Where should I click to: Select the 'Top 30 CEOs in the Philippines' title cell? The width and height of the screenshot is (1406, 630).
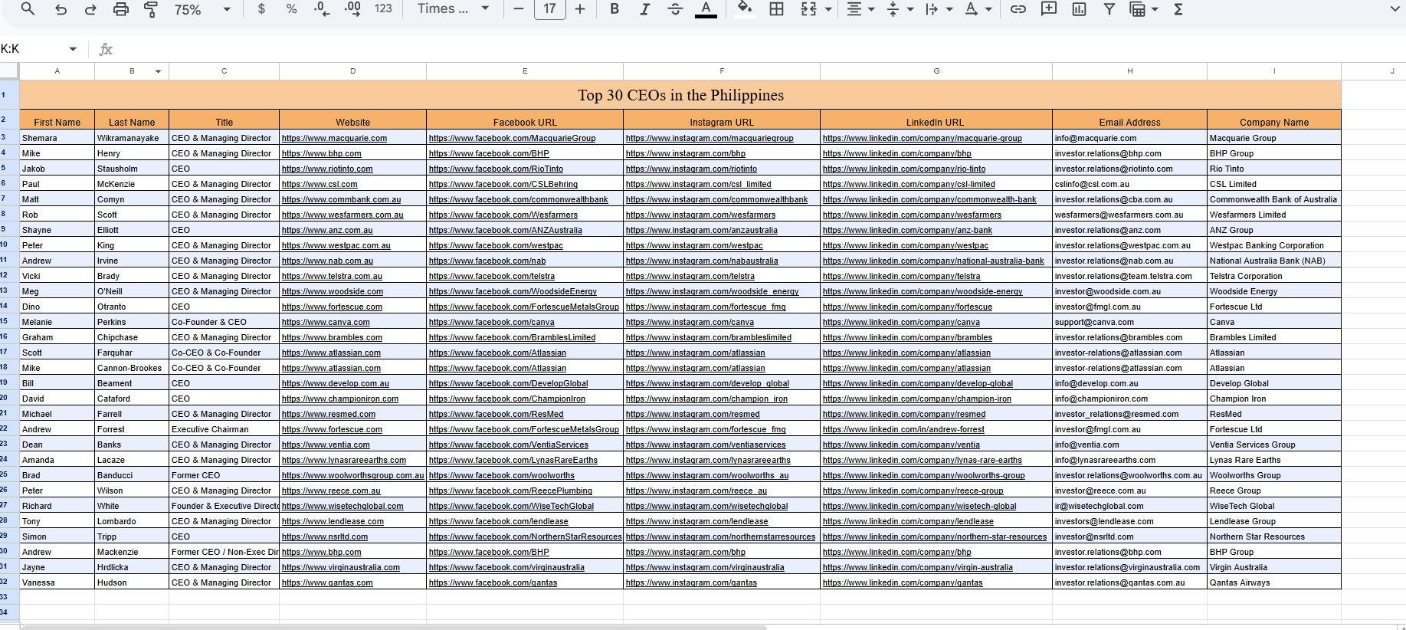680,95
